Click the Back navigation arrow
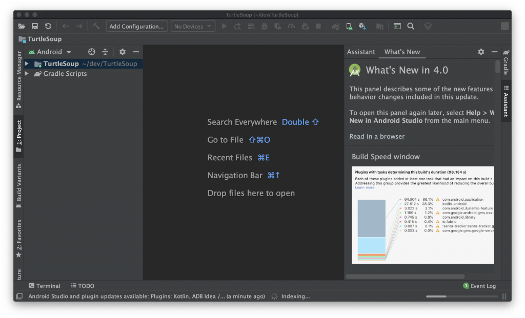The image size is (525, 318). tap(65, 26)
